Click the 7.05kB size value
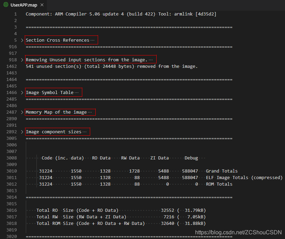This screenshot has width=285, height=239. 195,217
